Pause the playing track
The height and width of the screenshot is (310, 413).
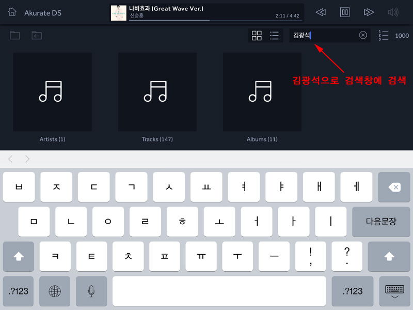pos(345,12)
